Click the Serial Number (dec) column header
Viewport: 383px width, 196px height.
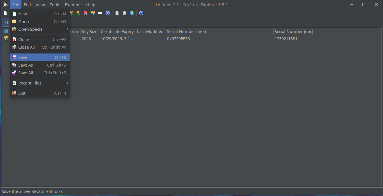[x=294, y=32]
